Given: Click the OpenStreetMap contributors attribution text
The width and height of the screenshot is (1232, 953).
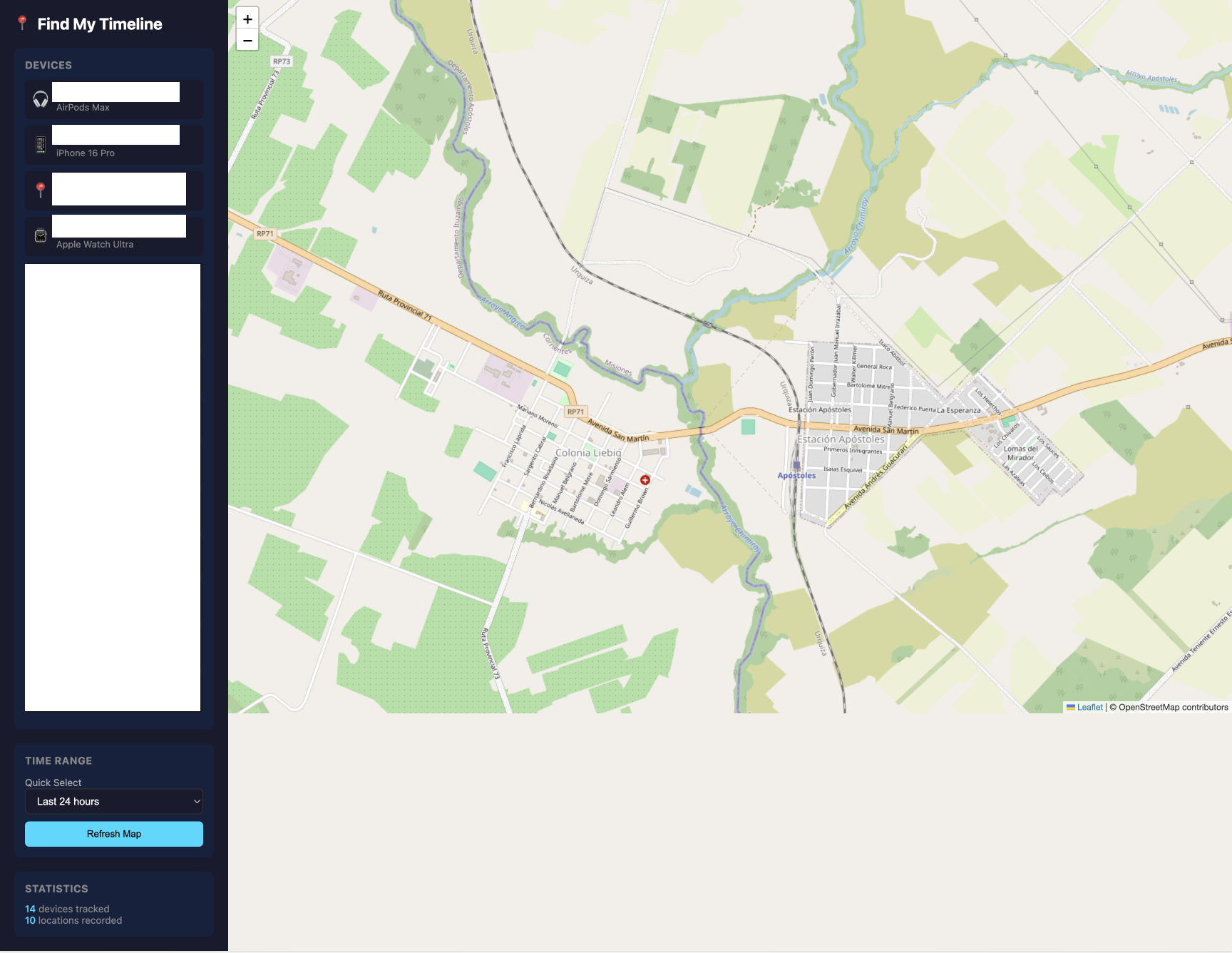Looking at the screenshot, I should point(1169,708).
